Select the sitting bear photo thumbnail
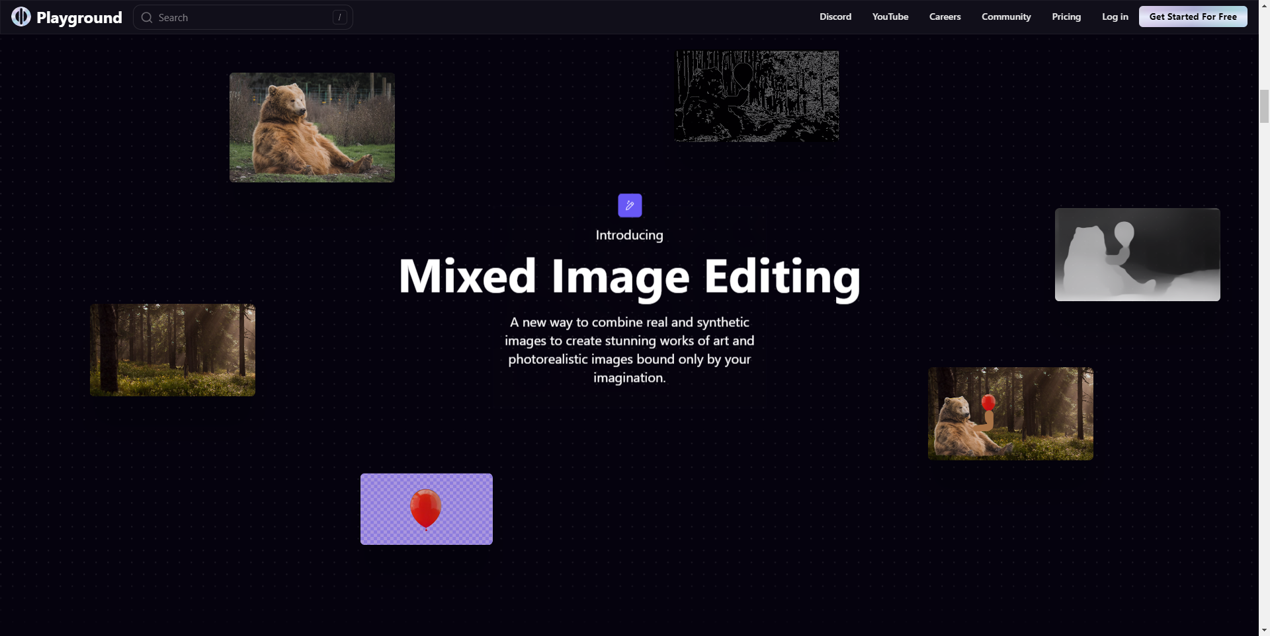 [312, 127]
